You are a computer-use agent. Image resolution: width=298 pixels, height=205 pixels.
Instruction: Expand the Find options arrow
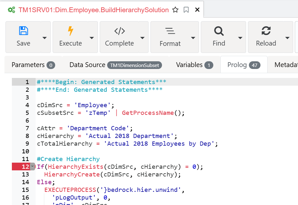pyautogui.click(x=240, y=38)
